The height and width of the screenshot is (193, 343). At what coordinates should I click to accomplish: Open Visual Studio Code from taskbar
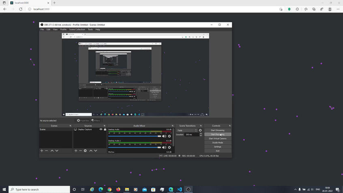[x=179, y=189]
